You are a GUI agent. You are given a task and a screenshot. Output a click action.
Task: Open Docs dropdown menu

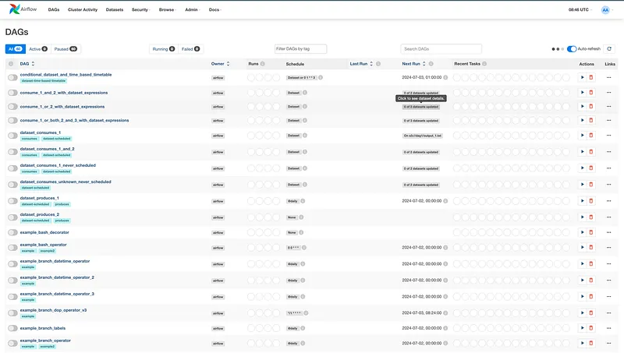pyautogui.click(x=215, y=9)
